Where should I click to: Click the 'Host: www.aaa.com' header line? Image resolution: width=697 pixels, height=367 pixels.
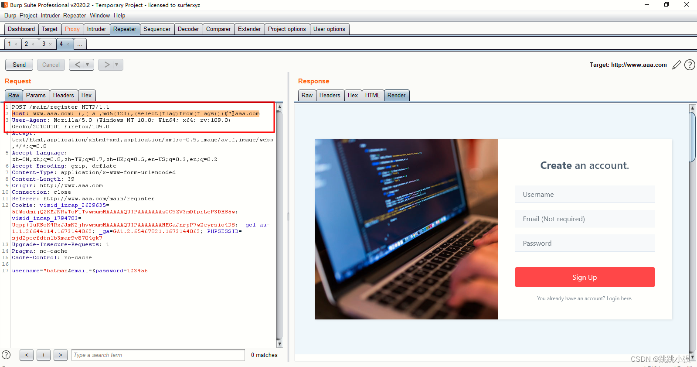pyautogui.click(x=136, y=113)
